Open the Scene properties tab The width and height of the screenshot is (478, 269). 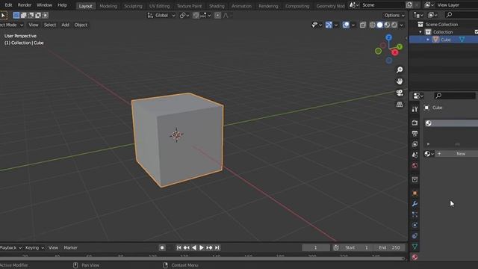(415, 155)
